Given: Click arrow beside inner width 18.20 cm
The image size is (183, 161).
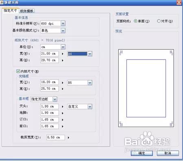Looking at the screenshot, I should tap(63, 83).
